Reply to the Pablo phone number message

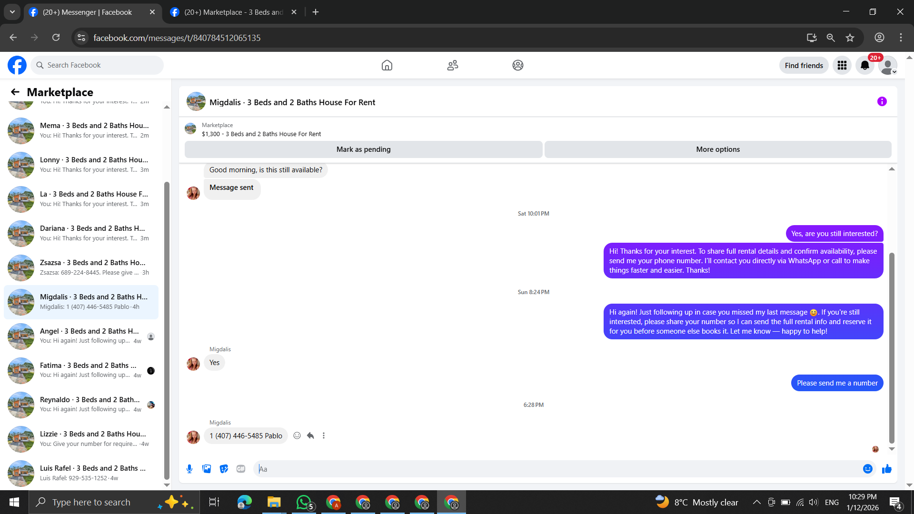[310, 435]
